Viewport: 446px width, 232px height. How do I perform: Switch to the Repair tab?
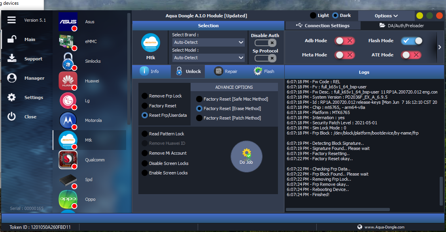[225, 71]
